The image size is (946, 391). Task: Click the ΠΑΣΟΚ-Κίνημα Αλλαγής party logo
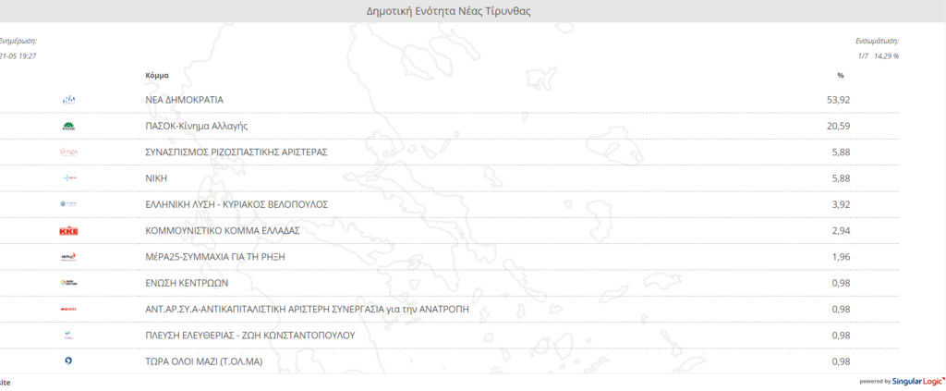68,126
